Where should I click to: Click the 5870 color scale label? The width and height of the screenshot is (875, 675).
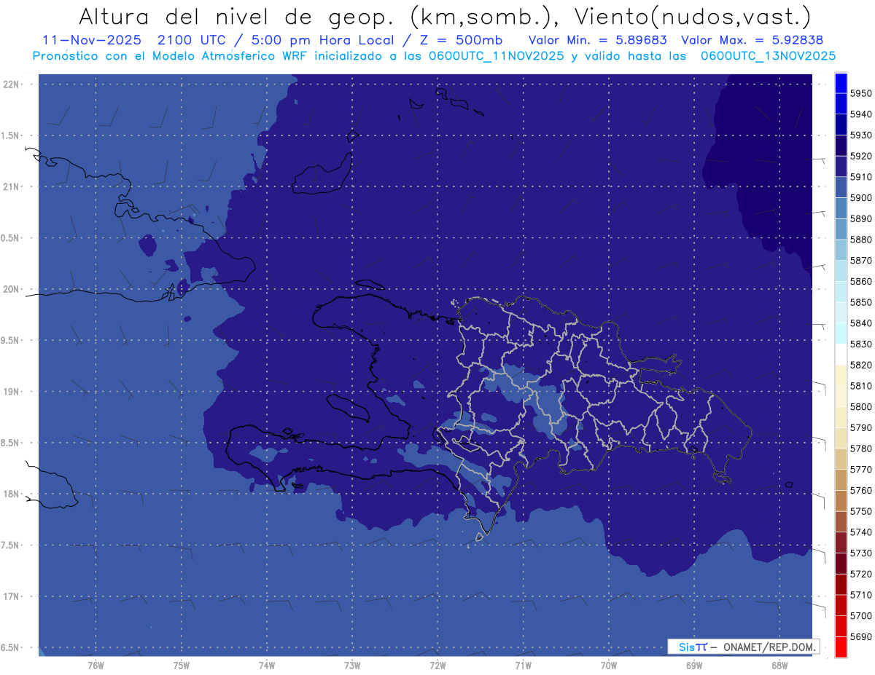[860, 260]
